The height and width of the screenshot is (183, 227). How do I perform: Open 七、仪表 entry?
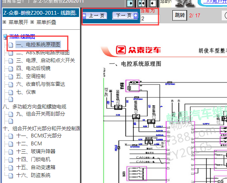coord(26,92)
